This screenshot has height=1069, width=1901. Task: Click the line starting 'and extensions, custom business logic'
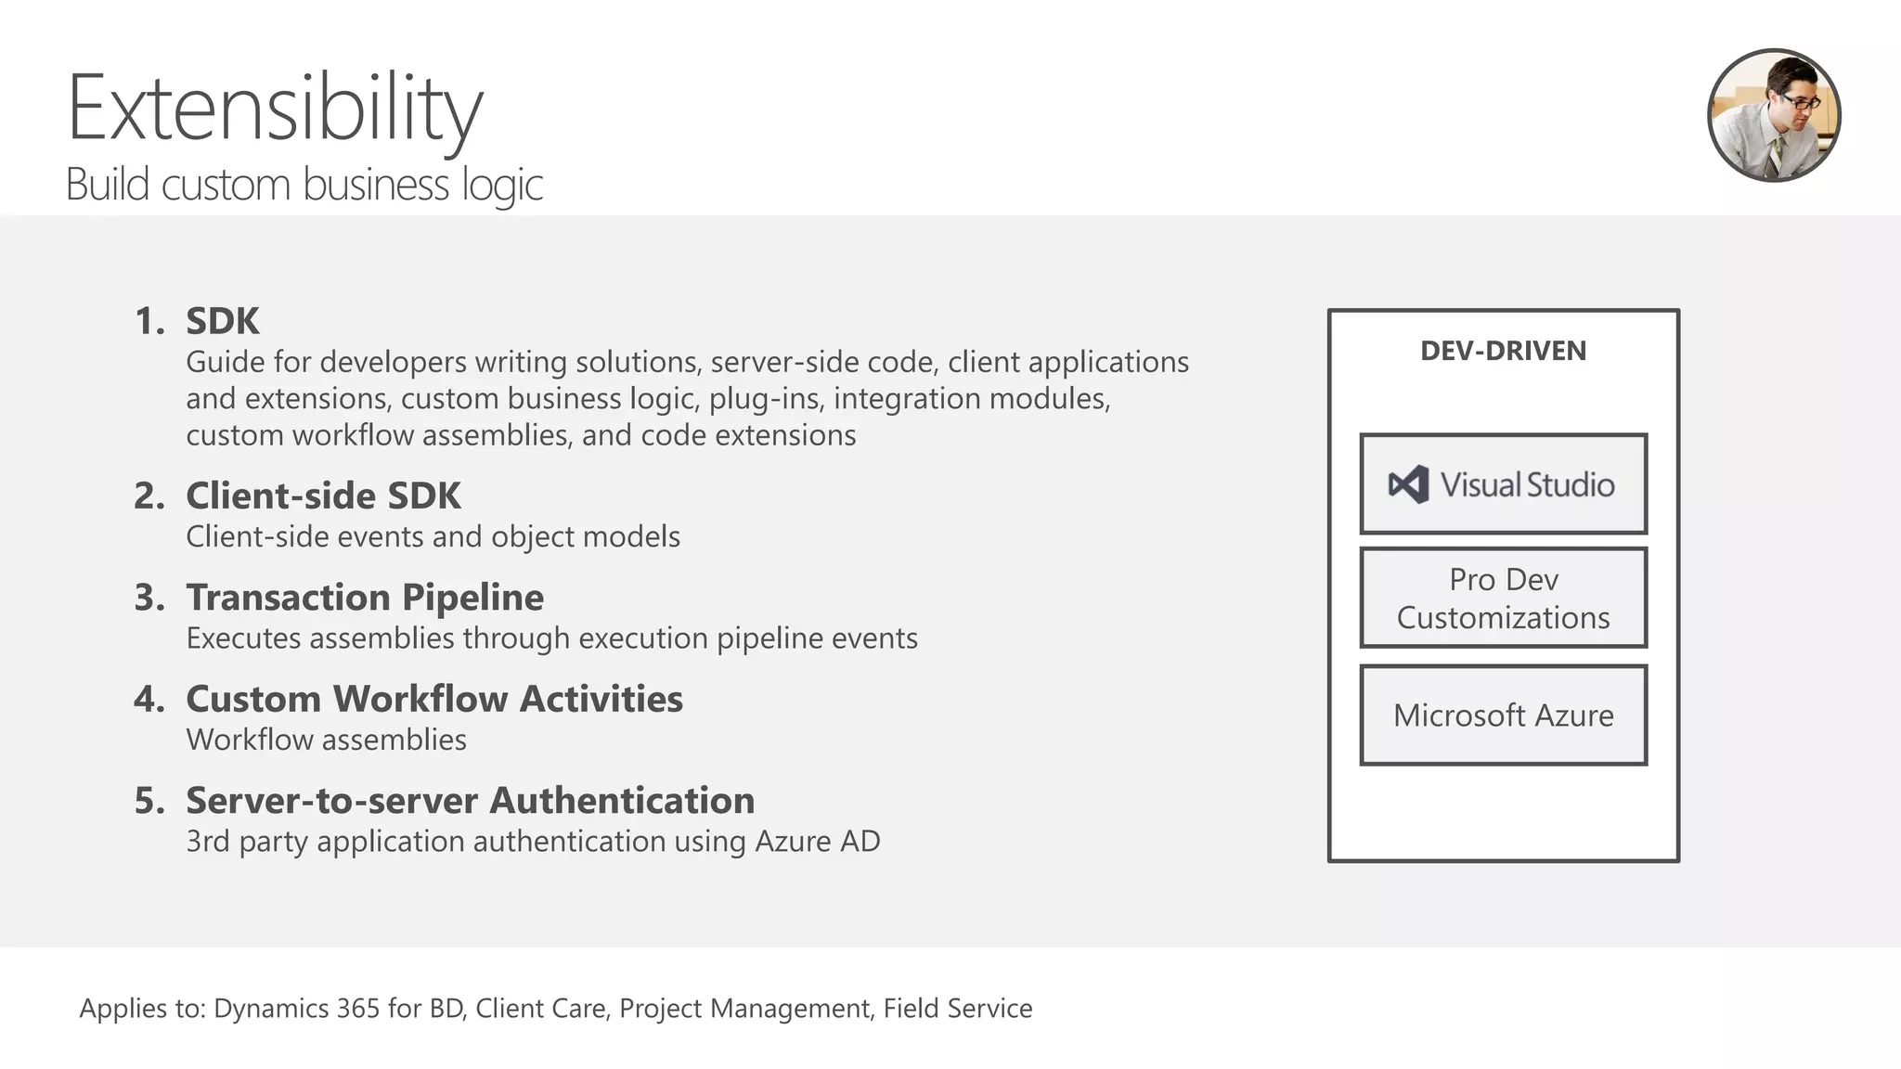(648, 399)
